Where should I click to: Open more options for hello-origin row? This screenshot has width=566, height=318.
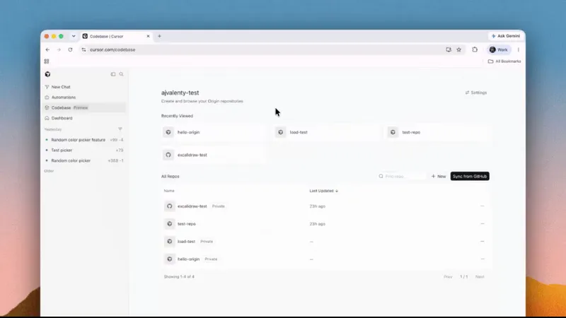pyautogui.click(x=483, y=259)
